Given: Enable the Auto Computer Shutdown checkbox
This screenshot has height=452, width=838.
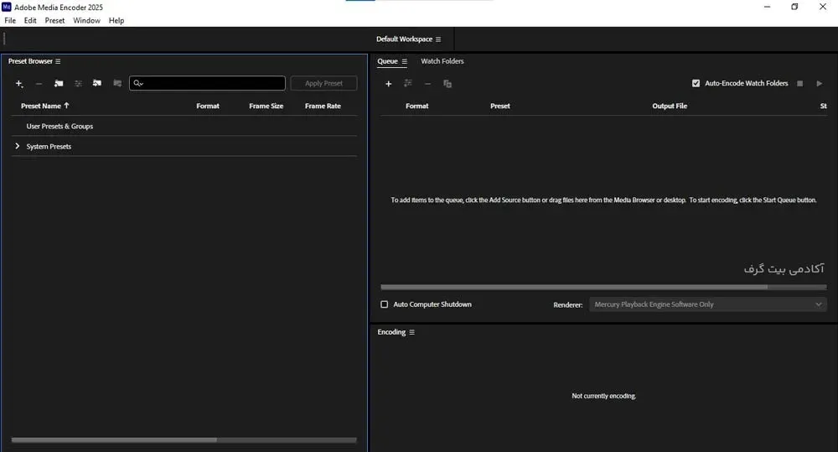Looking at the screenshot, I should (385, 304).
